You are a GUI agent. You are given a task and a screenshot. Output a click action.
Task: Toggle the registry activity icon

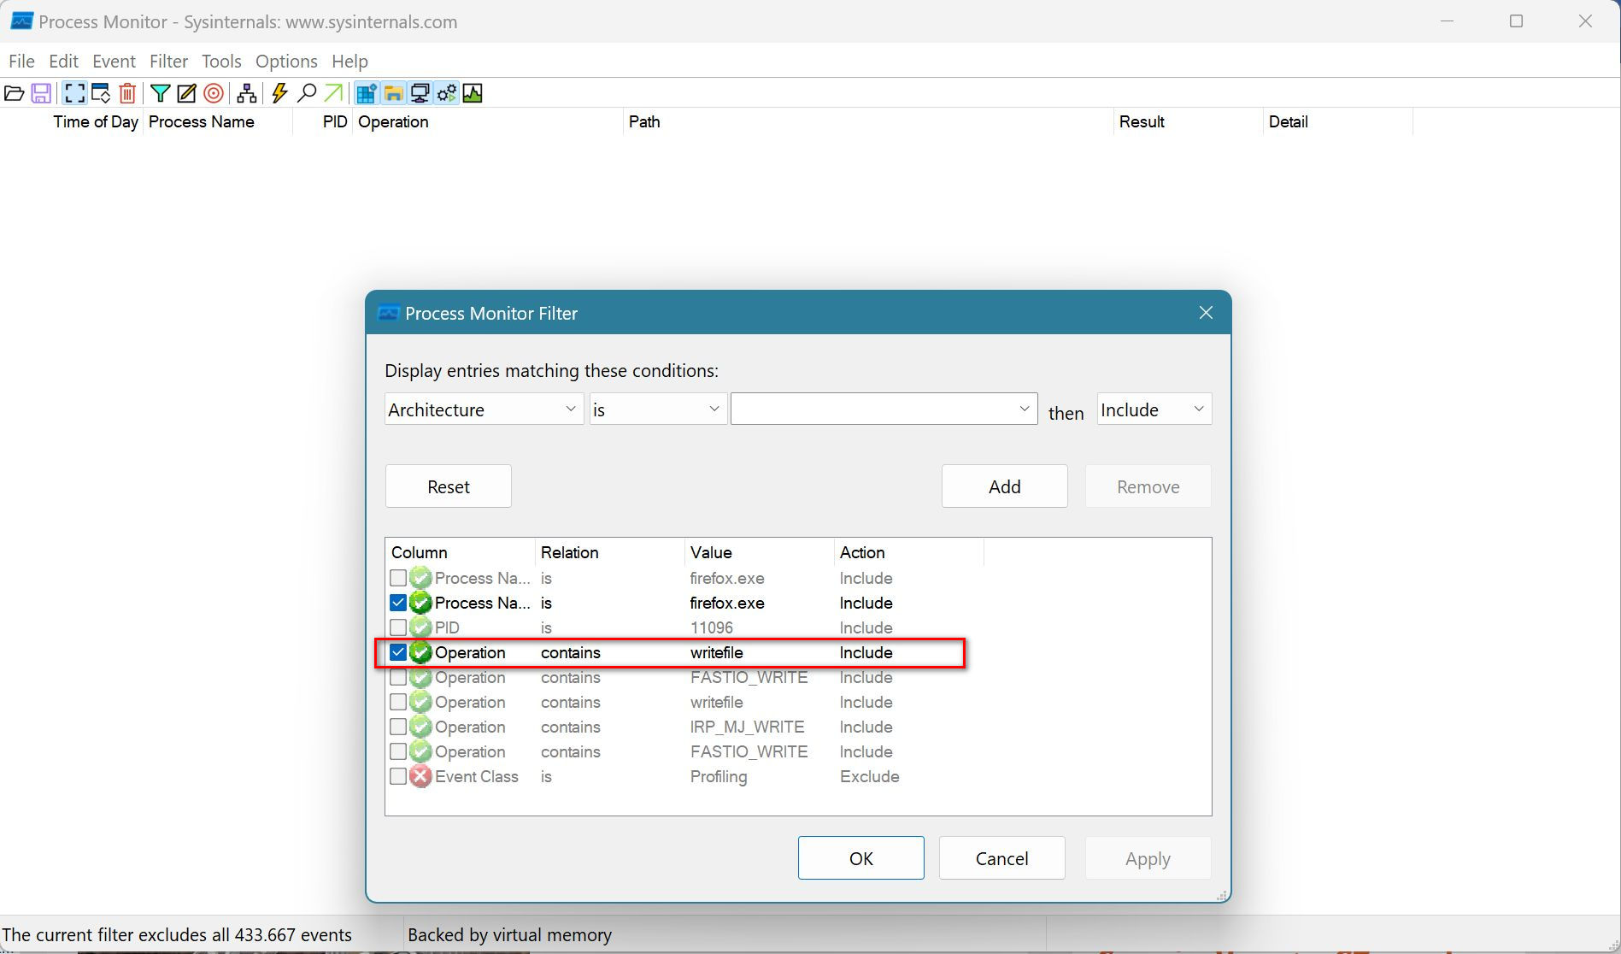pyautogui.click(x=367, y=93)
